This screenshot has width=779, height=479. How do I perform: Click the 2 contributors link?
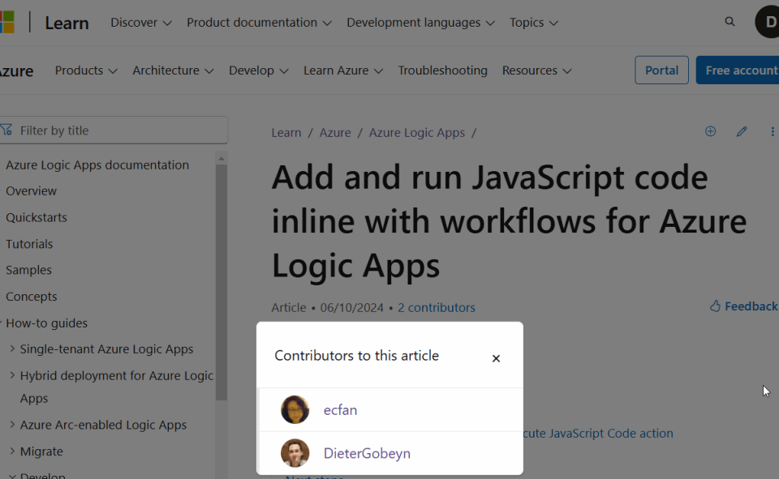coord(437,307)
